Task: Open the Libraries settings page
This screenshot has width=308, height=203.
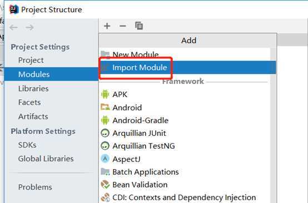Action: tap(33, 89)
